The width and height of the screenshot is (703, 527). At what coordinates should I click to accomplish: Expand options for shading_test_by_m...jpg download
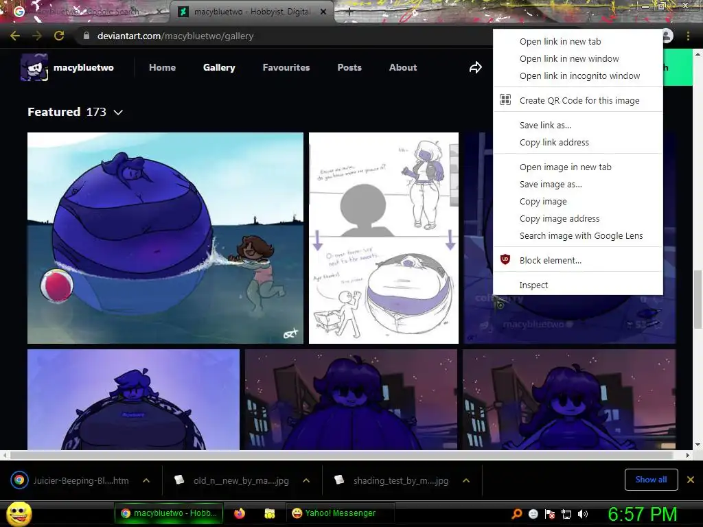point(466,480)
